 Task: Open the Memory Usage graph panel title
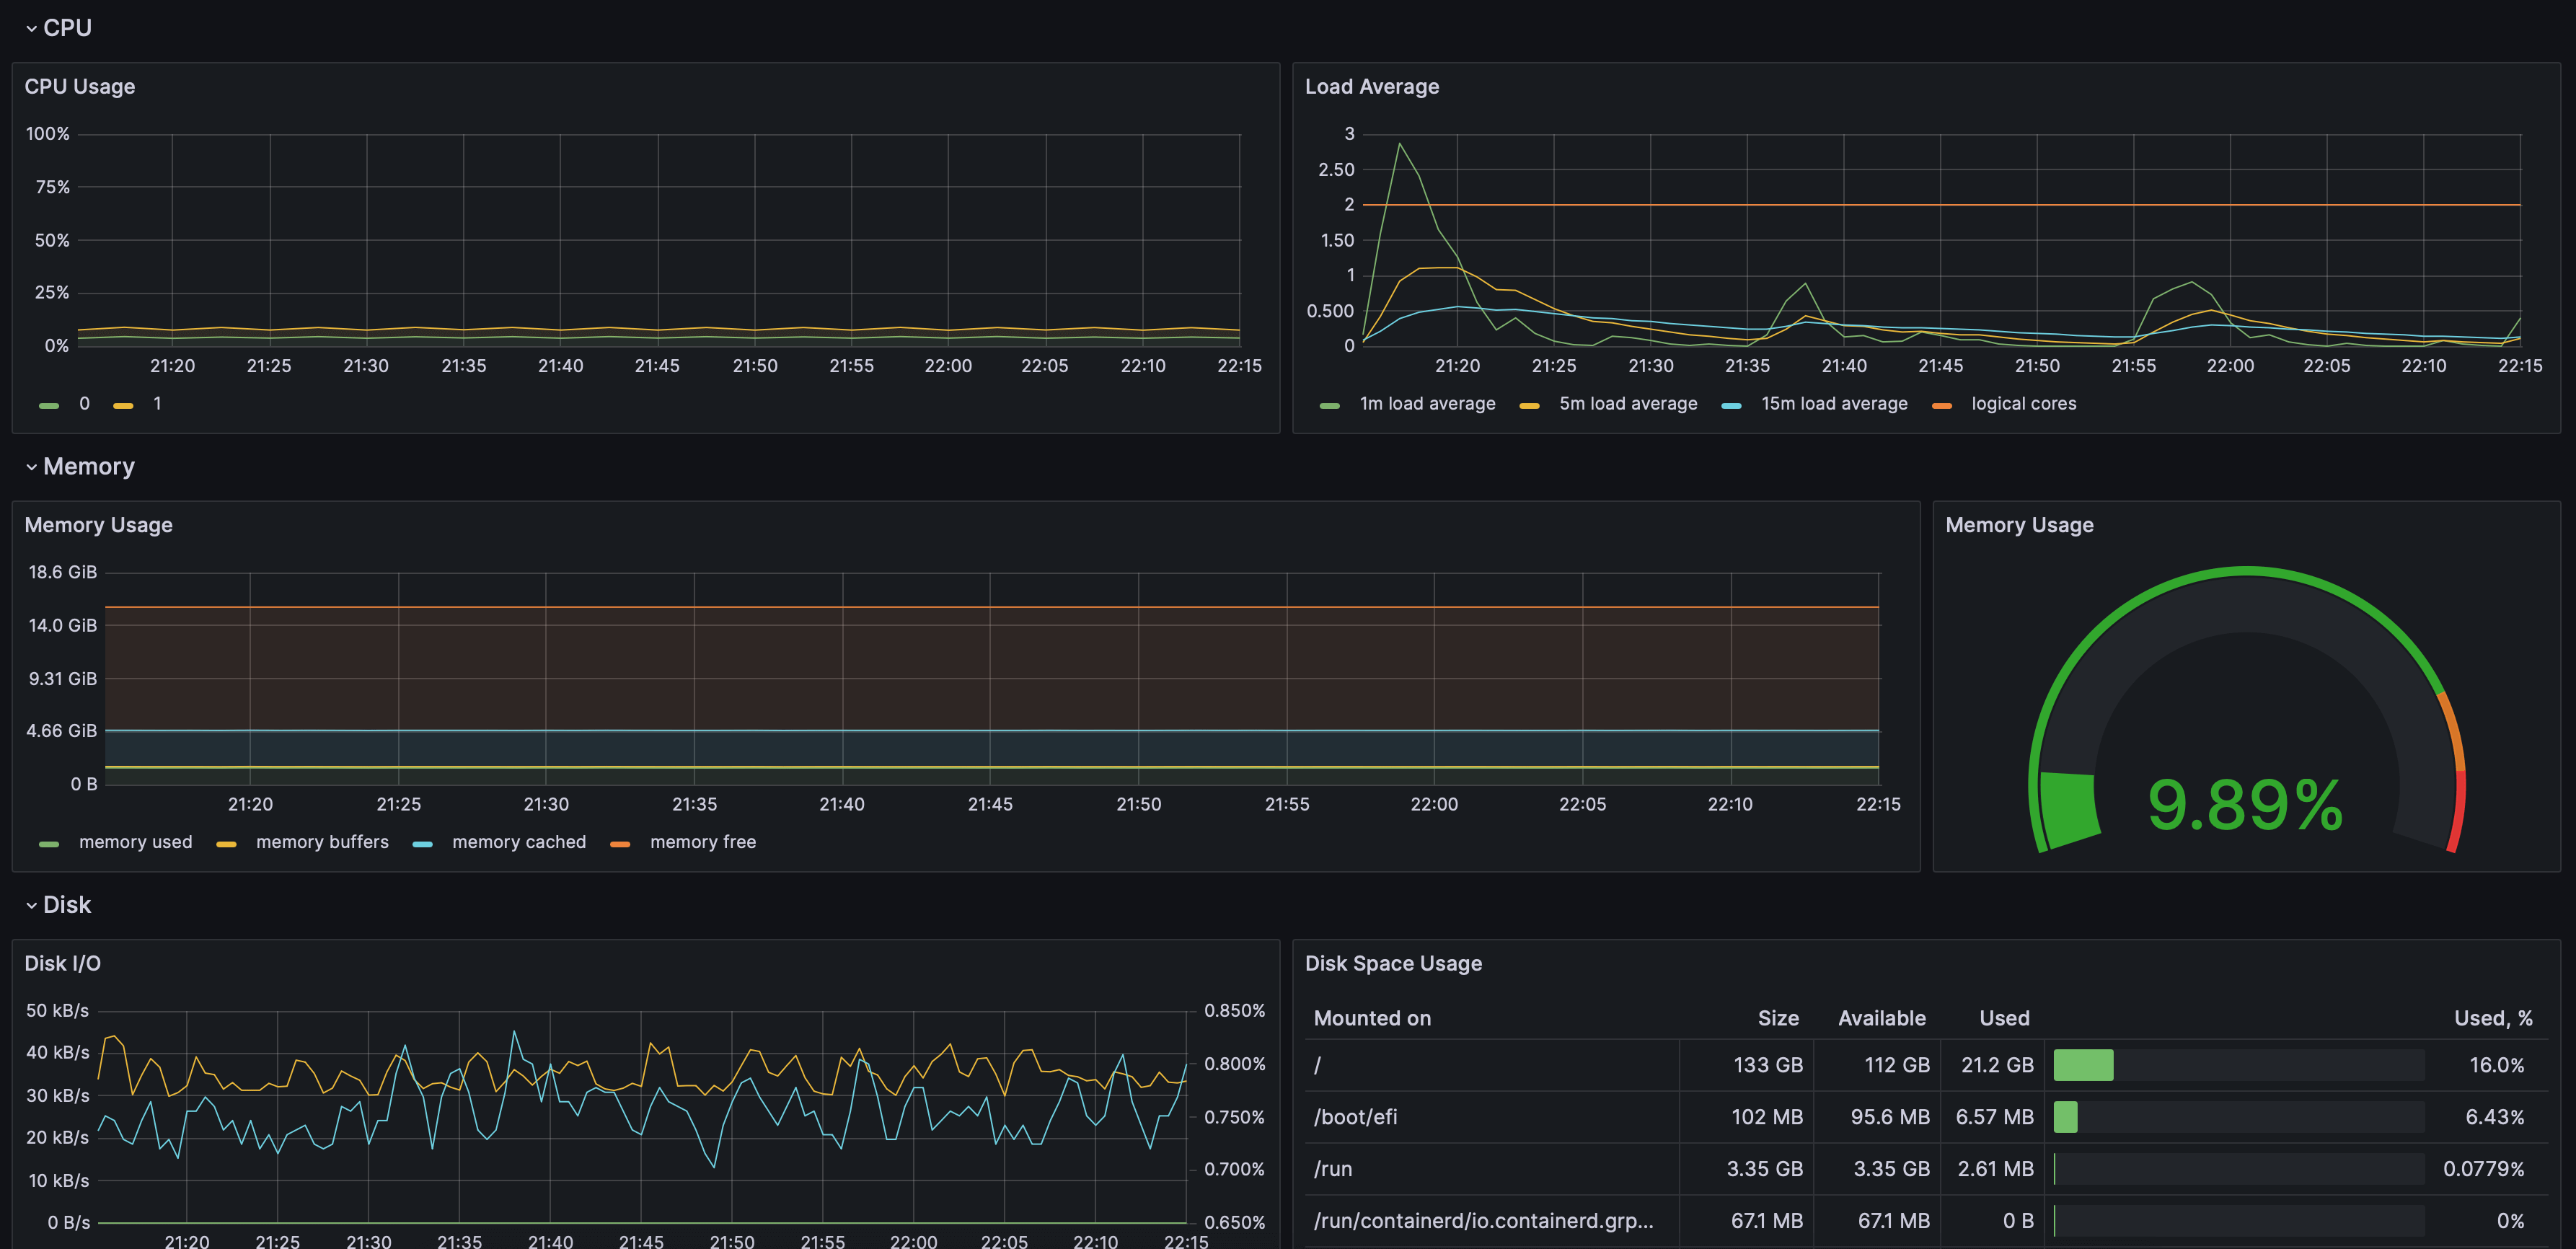(x=99, y=525)
